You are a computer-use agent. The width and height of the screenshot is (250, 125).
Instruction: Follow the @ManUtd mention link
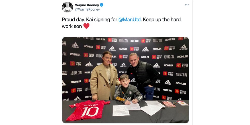(130, 20)
